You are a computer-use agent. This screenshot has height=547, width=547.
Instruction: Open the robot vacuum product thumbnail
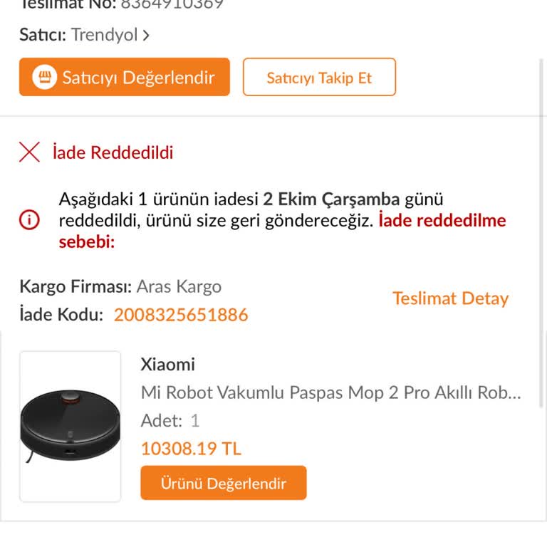pyautogui.click(x=70, y=426)
